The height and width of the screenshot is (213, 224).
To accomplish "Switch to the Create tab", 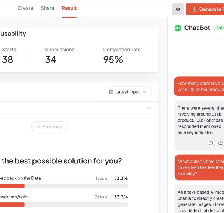I will 25,8.
